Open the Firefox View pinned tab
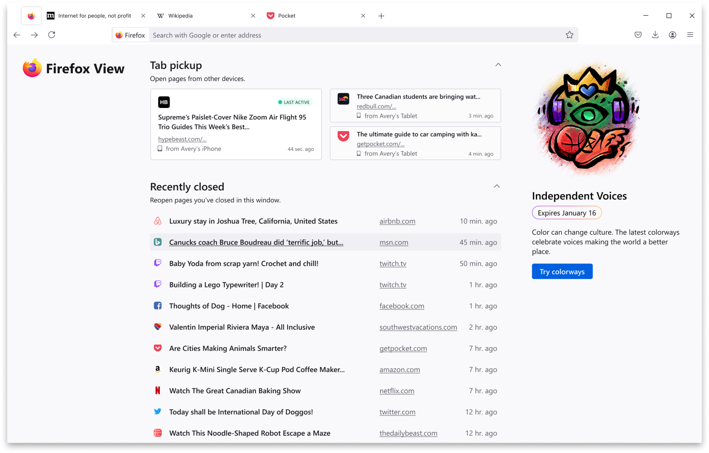709x453 pixels. (31, 16)
